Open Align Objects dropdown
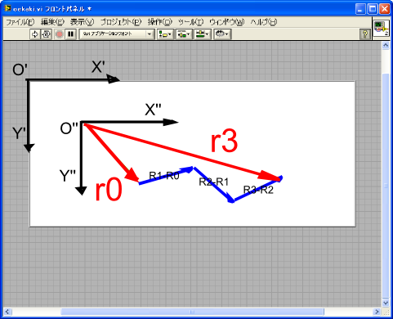This screenshot has height=319, width=393. (x=165, y=34)
